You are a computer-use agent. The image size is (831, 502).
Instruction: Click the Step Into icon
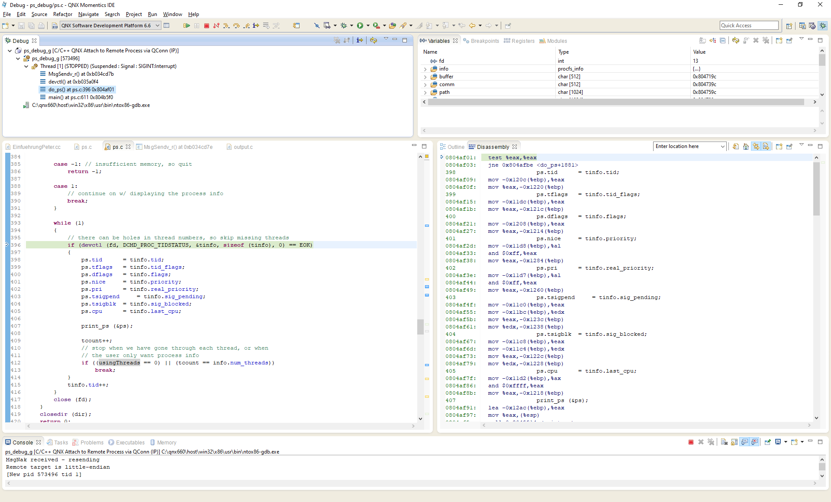226,26
